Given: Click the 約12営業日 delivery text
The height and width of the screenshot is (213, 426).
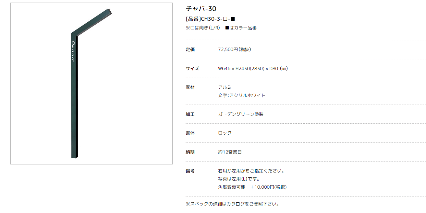Looking at the screenshot, I should (x=230, y=152).
